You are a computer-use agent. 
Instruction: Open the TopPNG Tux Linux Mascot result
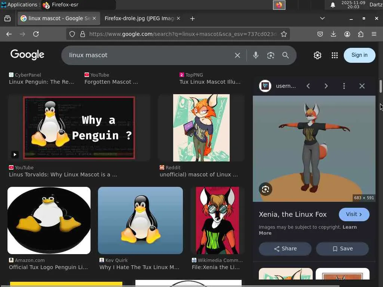[210, 82]
